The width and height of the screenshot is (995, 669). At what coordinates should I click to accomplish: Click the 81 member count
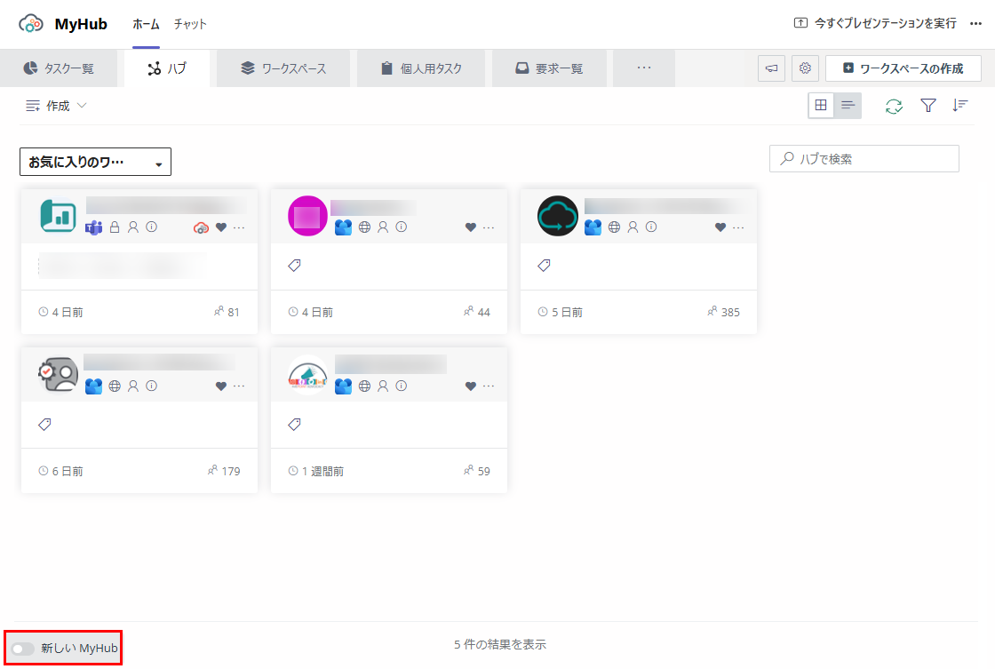pos(227,312)
